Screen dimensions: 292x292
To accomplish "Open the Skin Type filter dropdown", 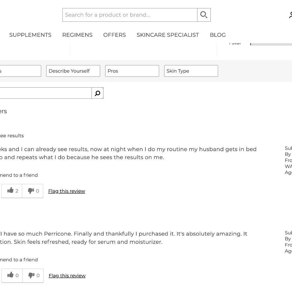I will [x=191, y=71].
